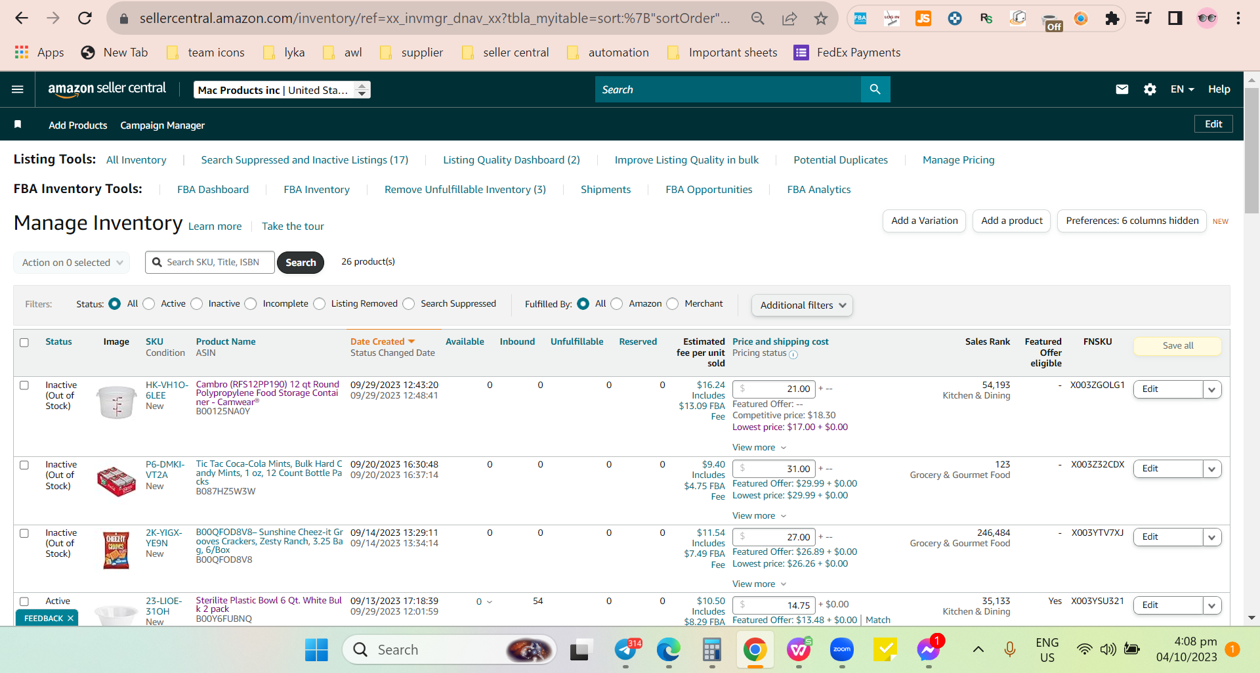Open the Apps grid in bookmarks bar
The height and width of the screenshot is (673, 1260).
(x=39, y=53)
